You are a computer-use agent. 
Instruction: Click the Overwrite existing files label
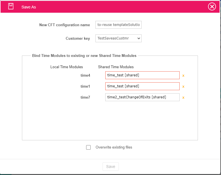114,147
